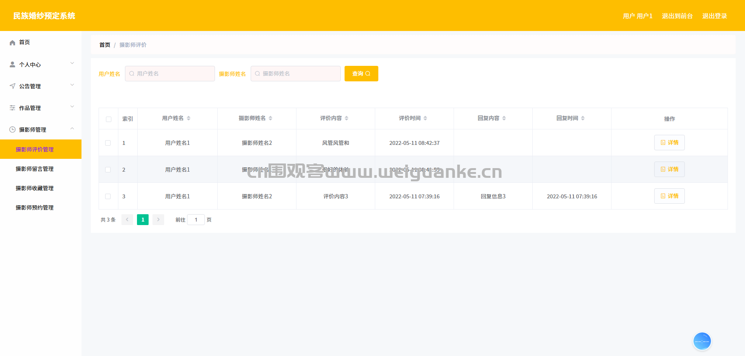Click the clock icon for 摄影师管理
The height and width of the screenshot is (356, 745).
coord(12,129)
